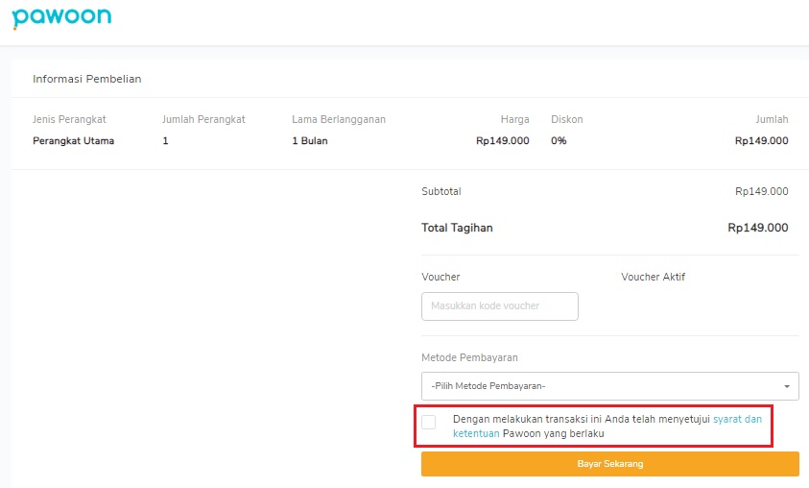Select the Perangkat Utama device entry
The width and height of the screenshot is (809, 488).
[73, 140]
